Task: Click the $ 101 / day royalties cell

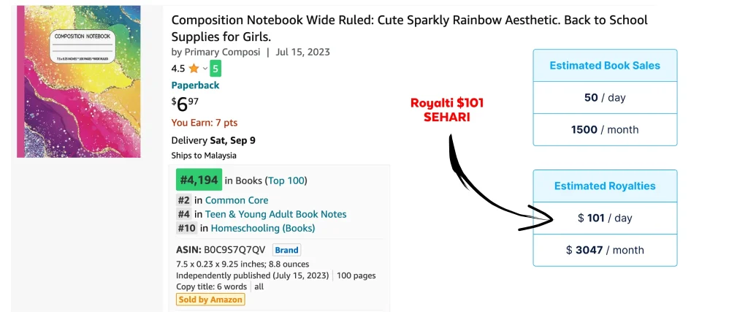Action: 605,218
